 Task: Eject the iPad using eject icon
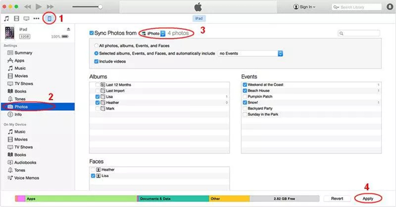click(x=68, y=29)
